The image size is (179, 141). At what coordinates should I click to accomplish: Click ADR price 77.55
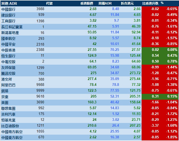[x=115, y=90]
